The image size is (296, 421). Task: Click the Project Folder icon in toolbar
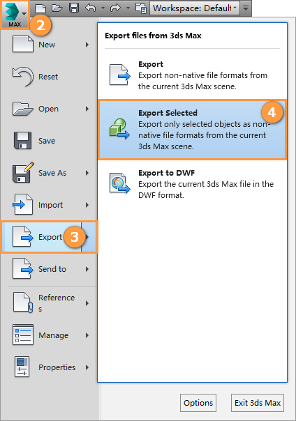pos(141,8)
